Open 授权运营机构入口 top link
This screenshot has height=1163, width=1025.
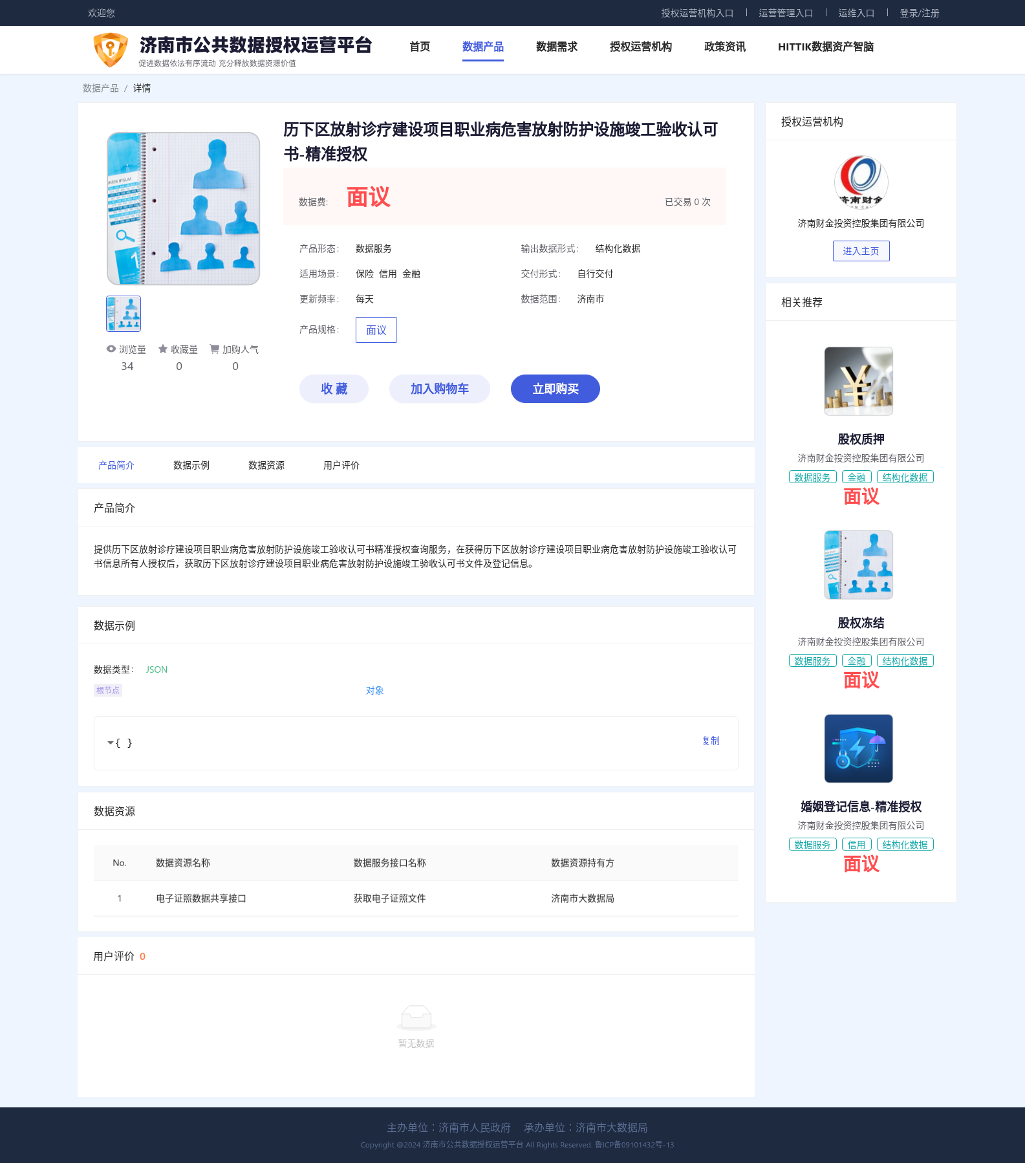point(697,13)
